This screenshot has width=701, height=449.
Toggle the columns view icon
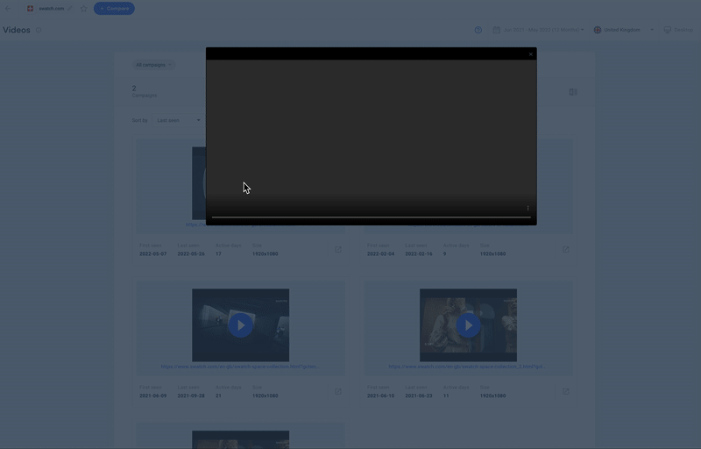(x=573, y=92)
